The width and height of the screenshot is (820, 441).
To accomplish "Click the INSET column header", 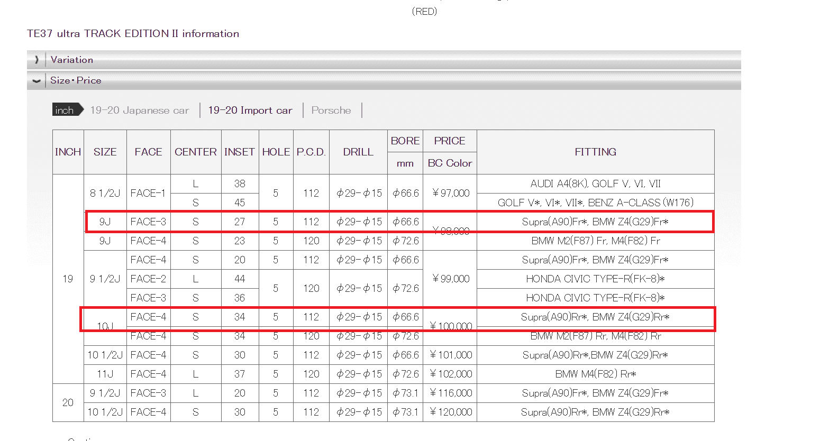I will [x=240, y=152].
